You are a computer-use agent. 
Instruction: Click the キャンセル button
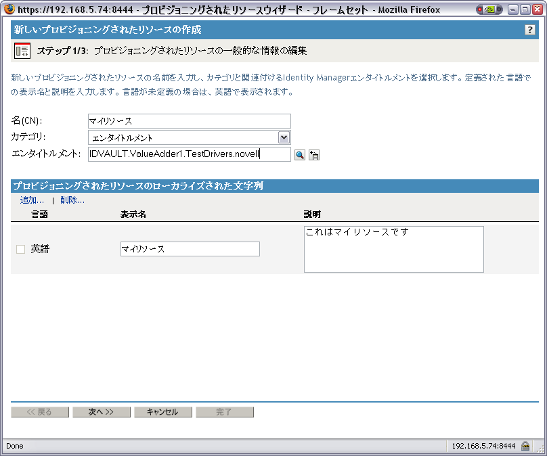coord(163,412)
